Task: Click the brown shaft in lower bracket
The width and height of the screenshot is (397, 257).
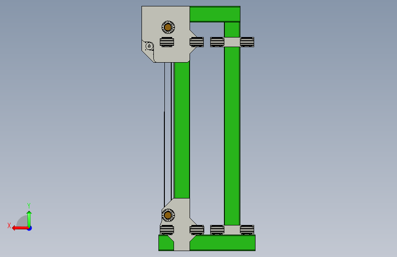Action: coord(168,215)
